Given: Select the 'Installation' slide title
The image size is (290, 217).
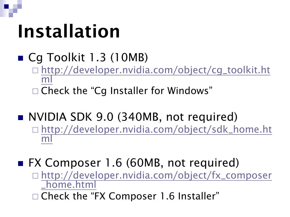Looking at the screenshot, I should tap(69, 31).
